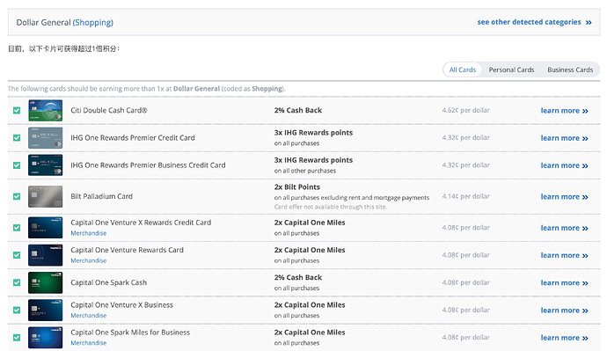This screenshot has height=351, width=607.
Task: Open Merchandise link under Venture X Rewards Credit Card
Action: [x=88, y=233]
